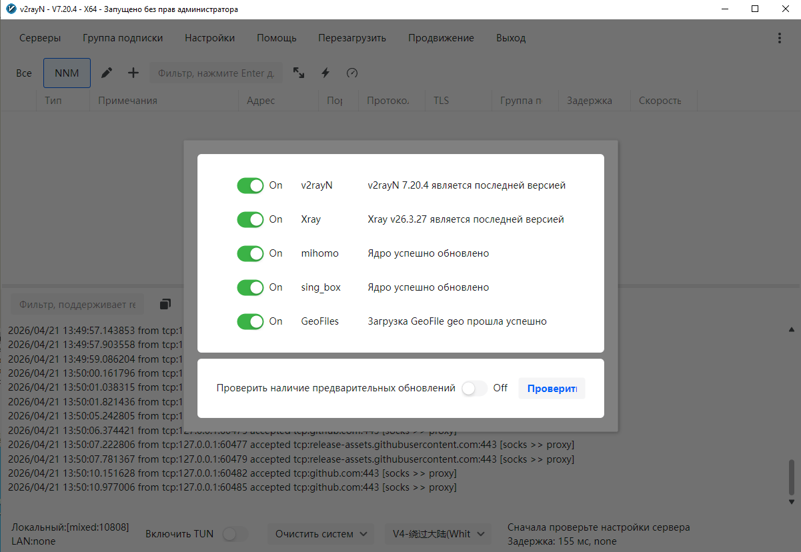Expand the Очистить систем proxy dropdown
The image size is (801, 552).
pos(320,534)
